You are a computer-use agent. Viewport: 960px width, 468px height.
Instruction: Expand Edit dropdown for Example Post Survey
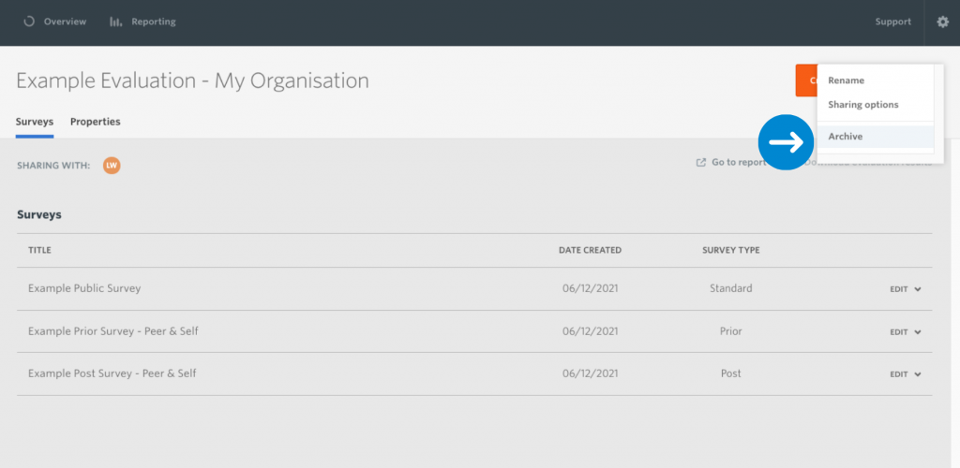(906, 373)
